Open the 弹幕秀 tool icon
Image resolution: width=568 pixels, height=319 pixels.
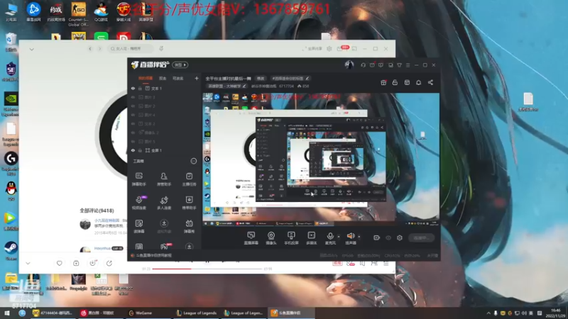coord(189,226)
